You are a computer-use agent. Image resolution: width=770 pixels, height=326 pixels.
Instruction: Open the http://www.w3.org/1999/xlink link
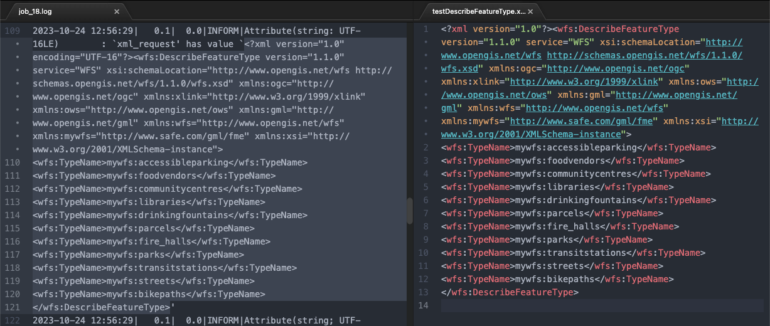click(584, 81)
